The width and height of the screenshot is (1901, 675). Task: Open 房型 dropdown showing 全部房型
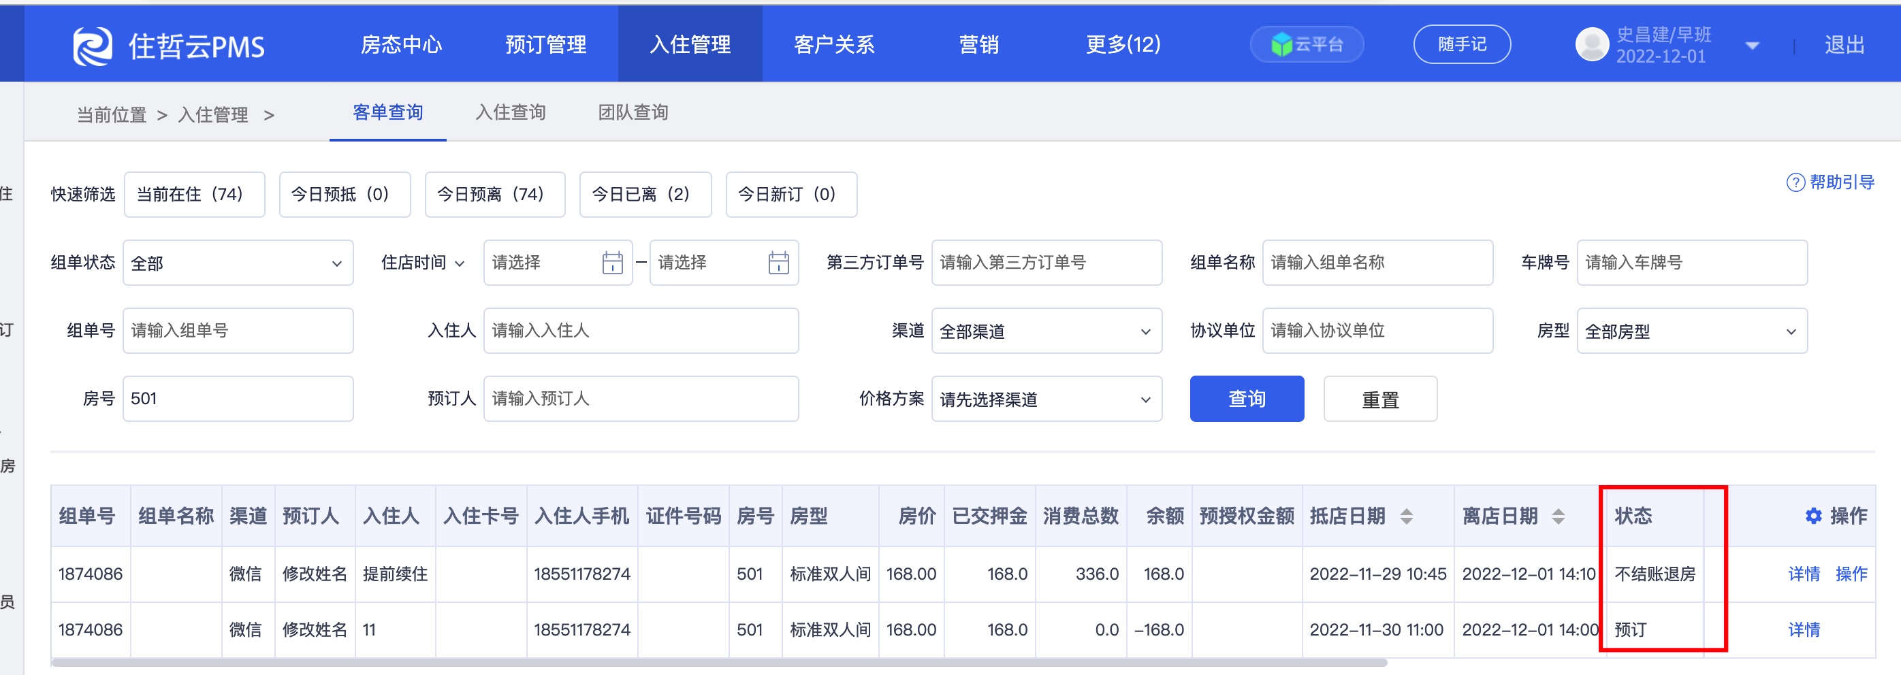coord(1692,331)
